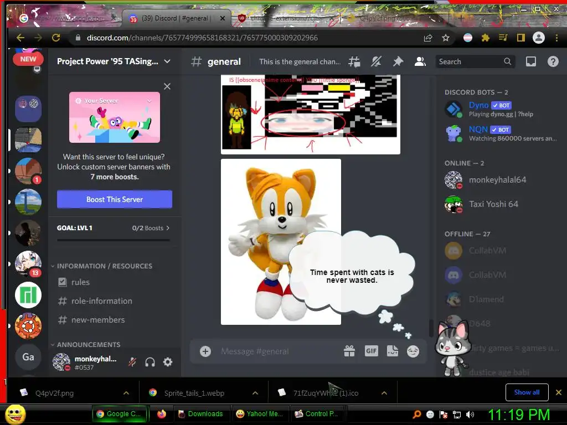Click the discord.com address bar URL
This screenshot has height=425, width=567.
click(202, 38)
